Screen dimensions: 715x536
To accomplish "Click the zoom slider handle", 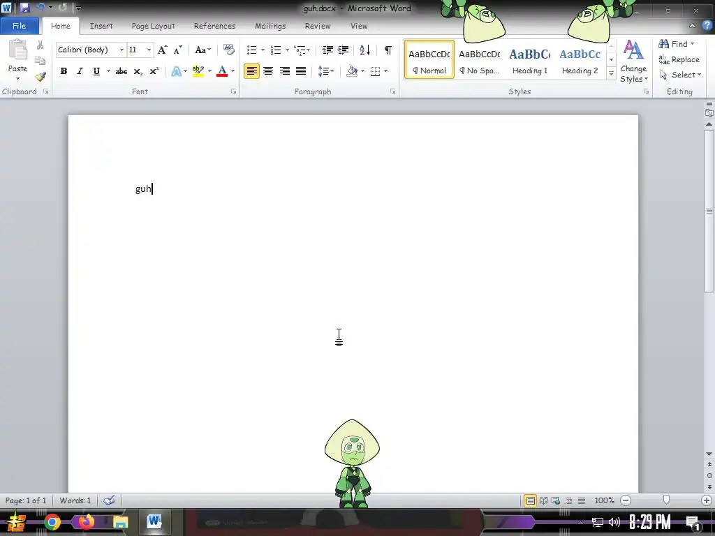I will coord(666,500).
